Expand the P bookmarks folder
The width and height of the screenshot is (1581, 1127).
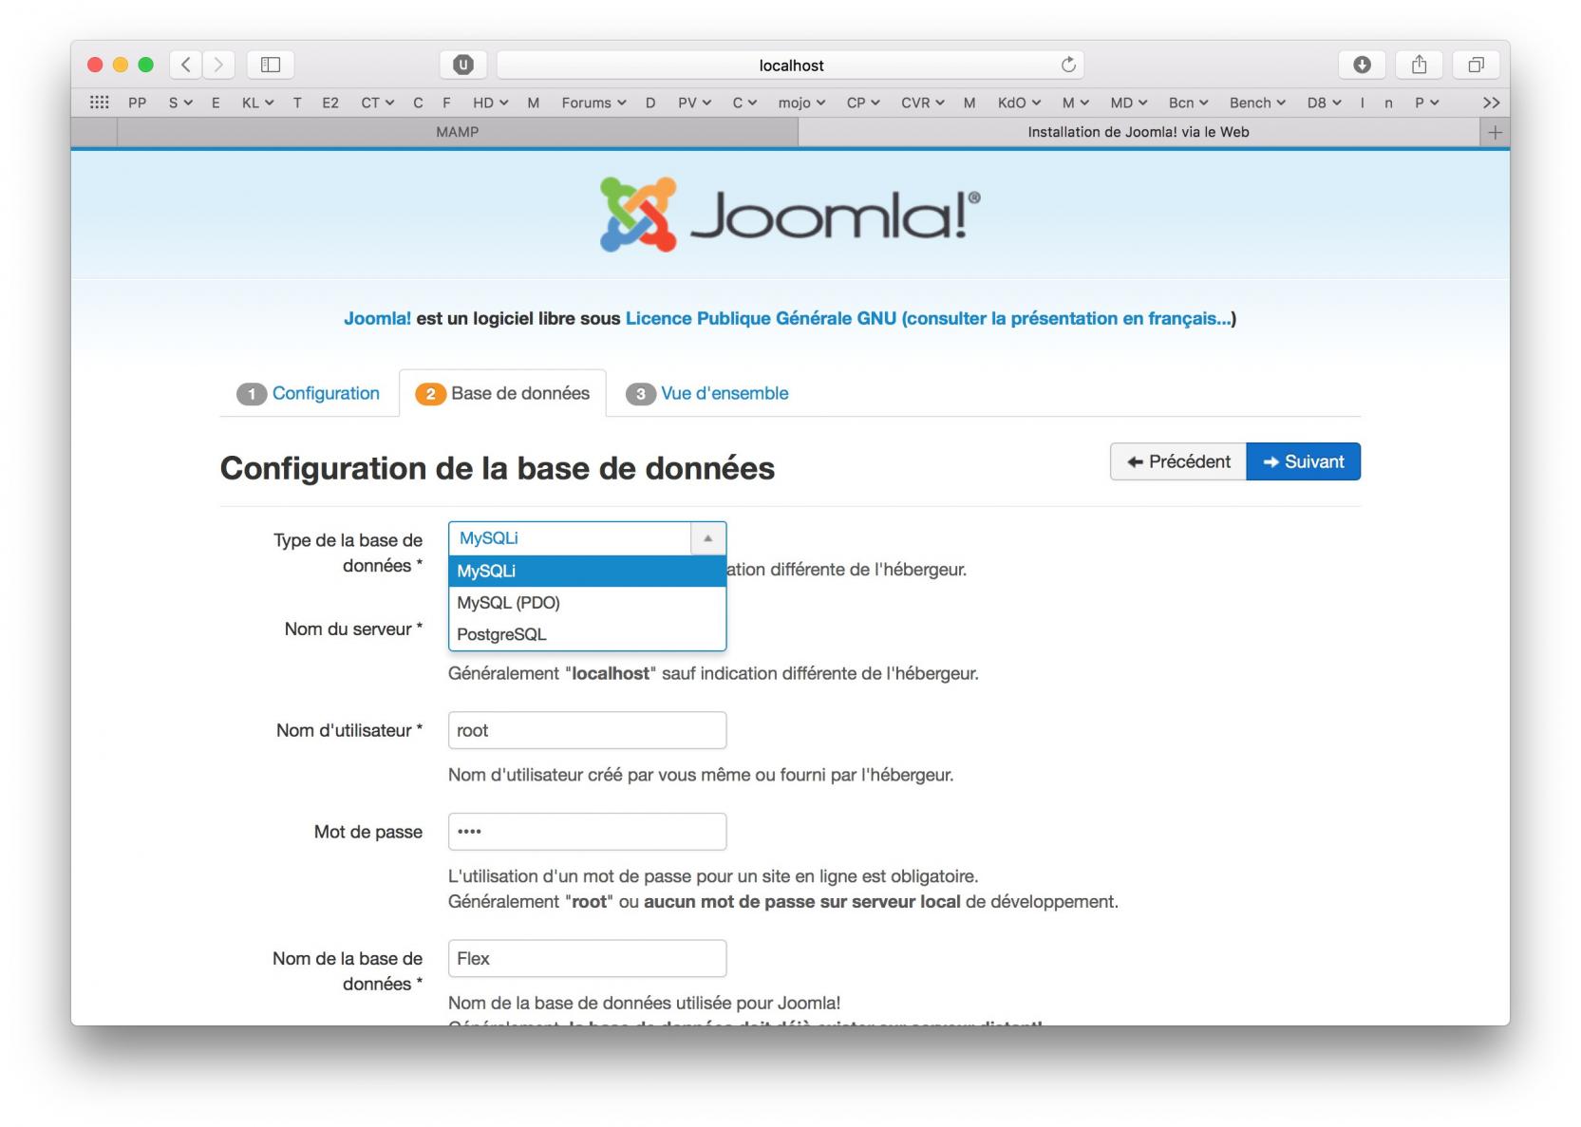coord(1426,103)
